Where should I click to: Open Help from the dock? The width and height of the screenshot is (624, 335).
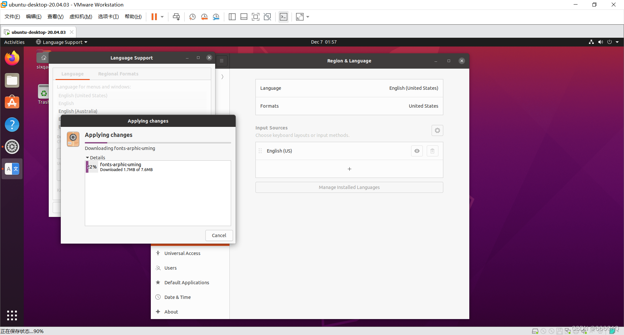point(12,125)
